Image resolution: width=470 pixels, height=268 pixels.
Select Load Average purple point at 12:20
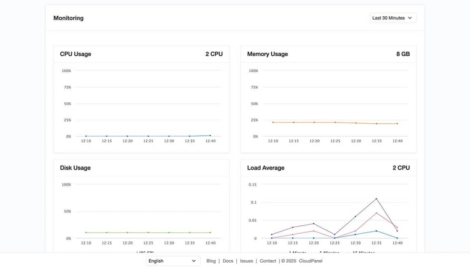click(314, 224)
